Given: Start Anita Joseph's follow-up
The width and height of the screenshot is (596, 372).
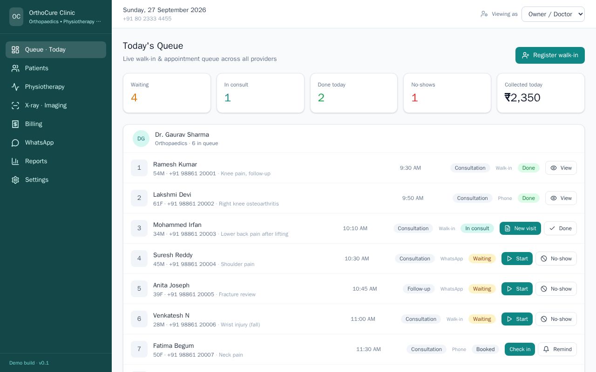Looking at the screenshot, I should coord(517,289).
